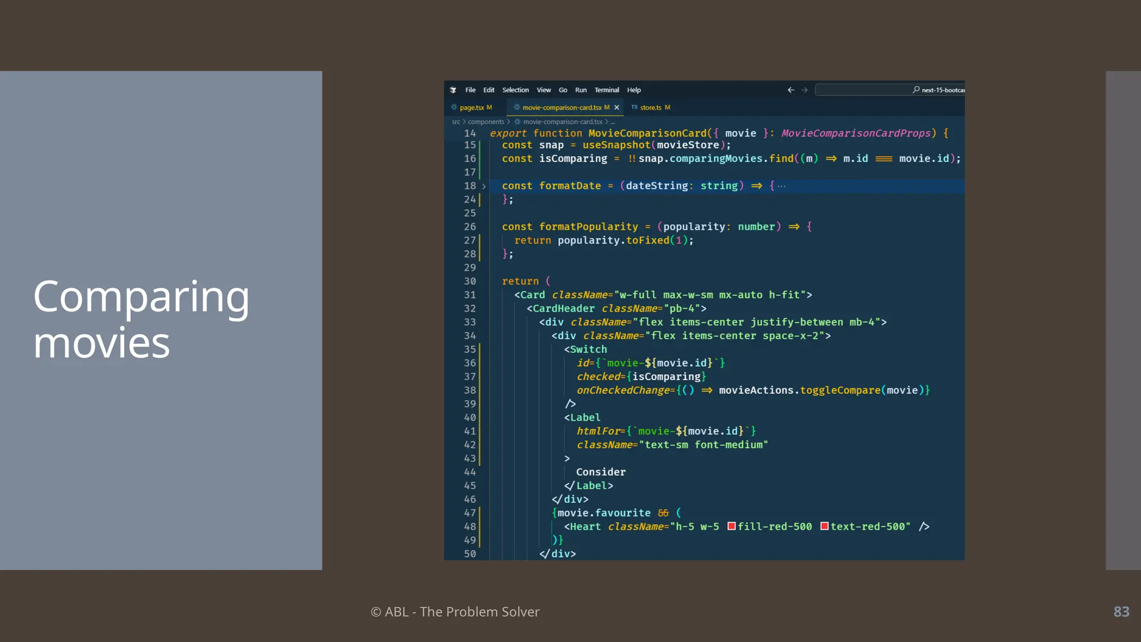Image resolution: width=1141 pixels, height=642 pixels.
Task: Click the text-red-500 color swatch
Action: [824, 526]
